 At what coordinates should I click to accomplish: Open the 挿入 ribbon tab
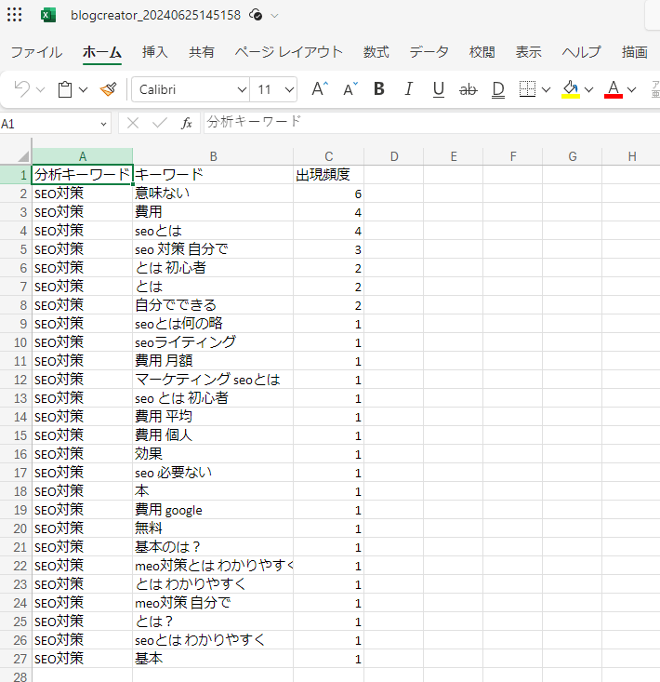pyautogui.click(x=154, y=52)
